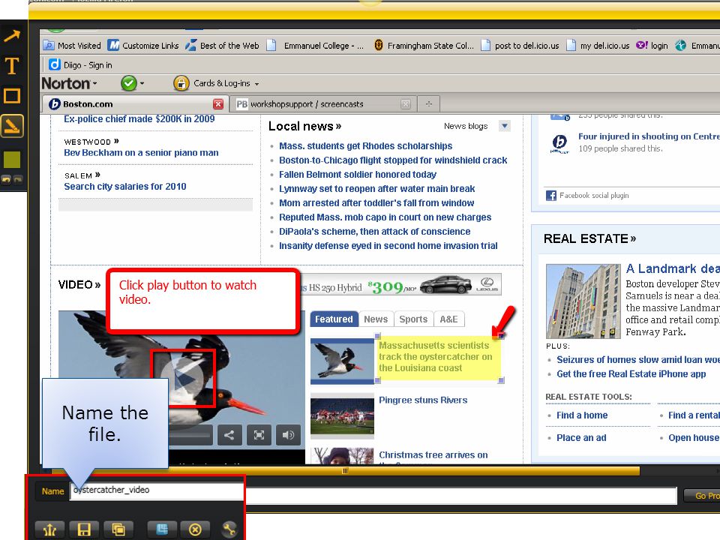Image resolution: width=720 pixels, height=540 pixels.
Task: Click the Yahoo login bookmark
Action: click(652, 46)
